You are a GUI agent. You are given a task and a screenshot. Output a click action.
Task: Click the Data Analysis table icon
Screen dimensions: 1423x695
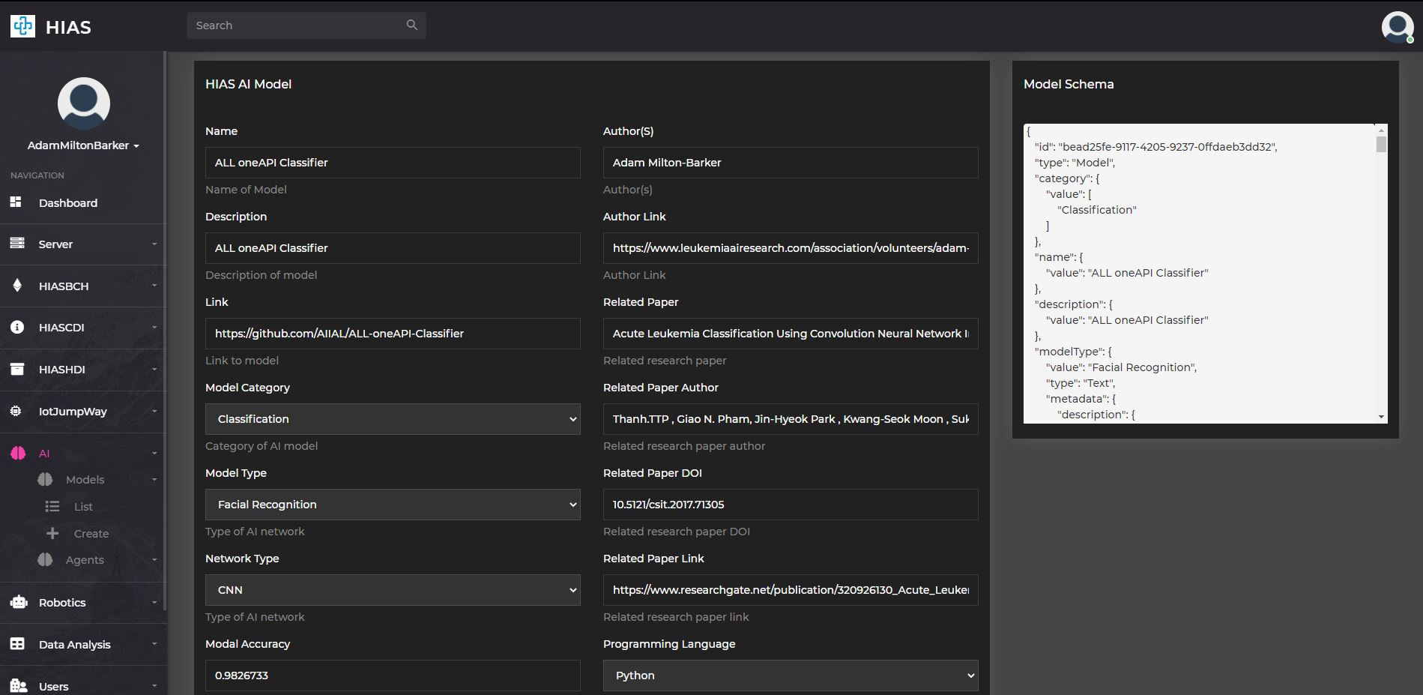(x=17, y=644)
